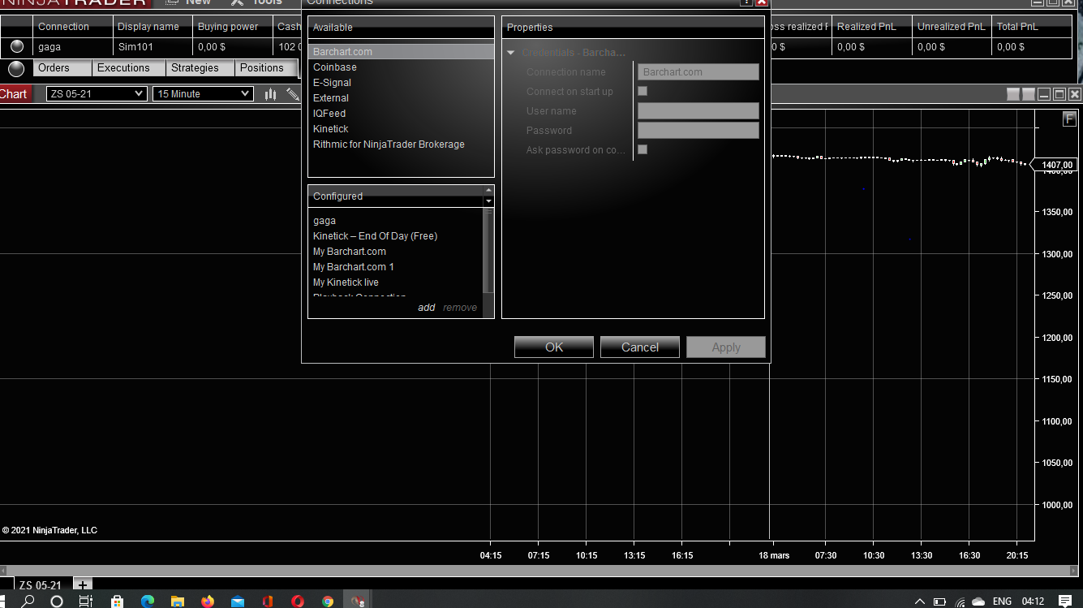This screenshot has height=608, width=1083.
Task: Select Rithmic for NinjaTrader Brokerage
Action: (401, 144)
